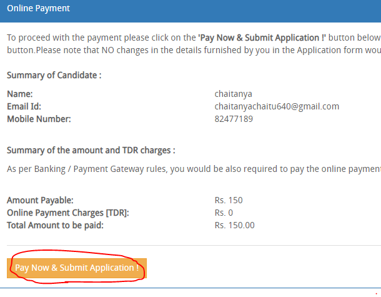The width and height of the screenshot is (381, 297).
Task: Click the Summary of Candidate heading
Action: pyautogui.click(x=54, y=76)
